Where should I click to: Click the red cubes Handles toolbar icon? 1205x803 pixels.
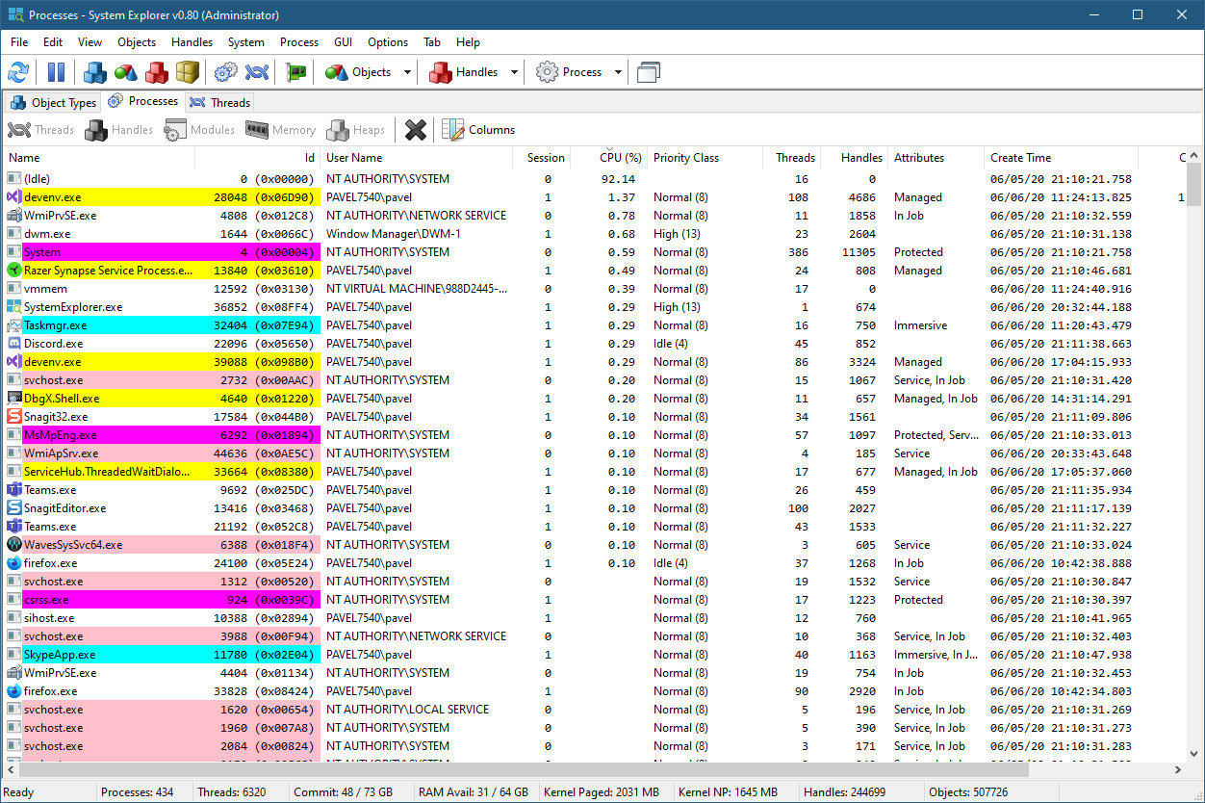tap(157, 72)
